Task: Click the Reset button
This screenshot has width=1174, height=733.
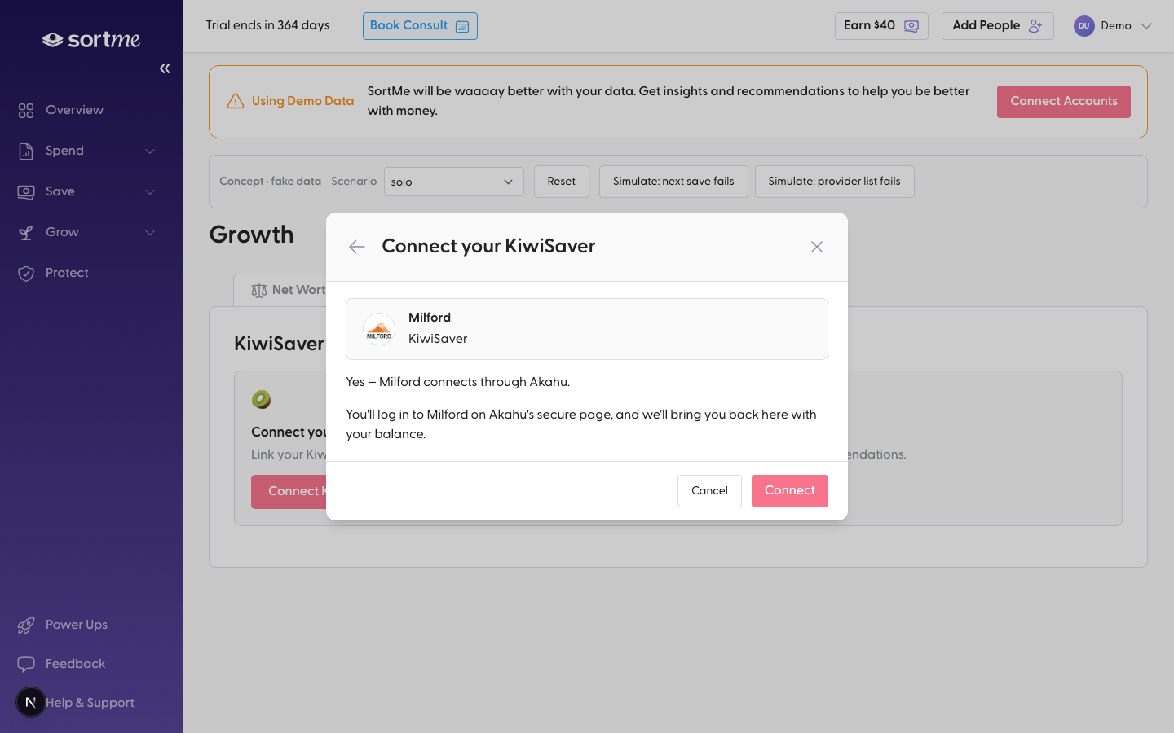Action: [x=562, y=182]
